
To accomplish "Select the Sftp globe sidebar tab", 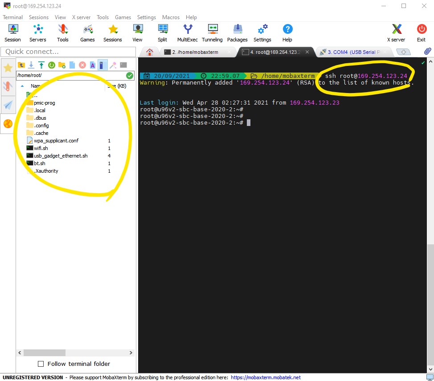I will (8, 124).
